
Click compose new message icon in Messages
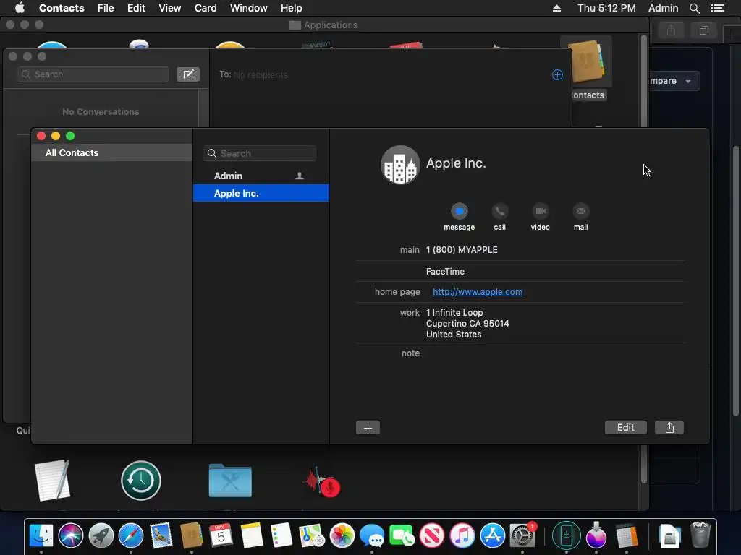[x=188, y=74]
